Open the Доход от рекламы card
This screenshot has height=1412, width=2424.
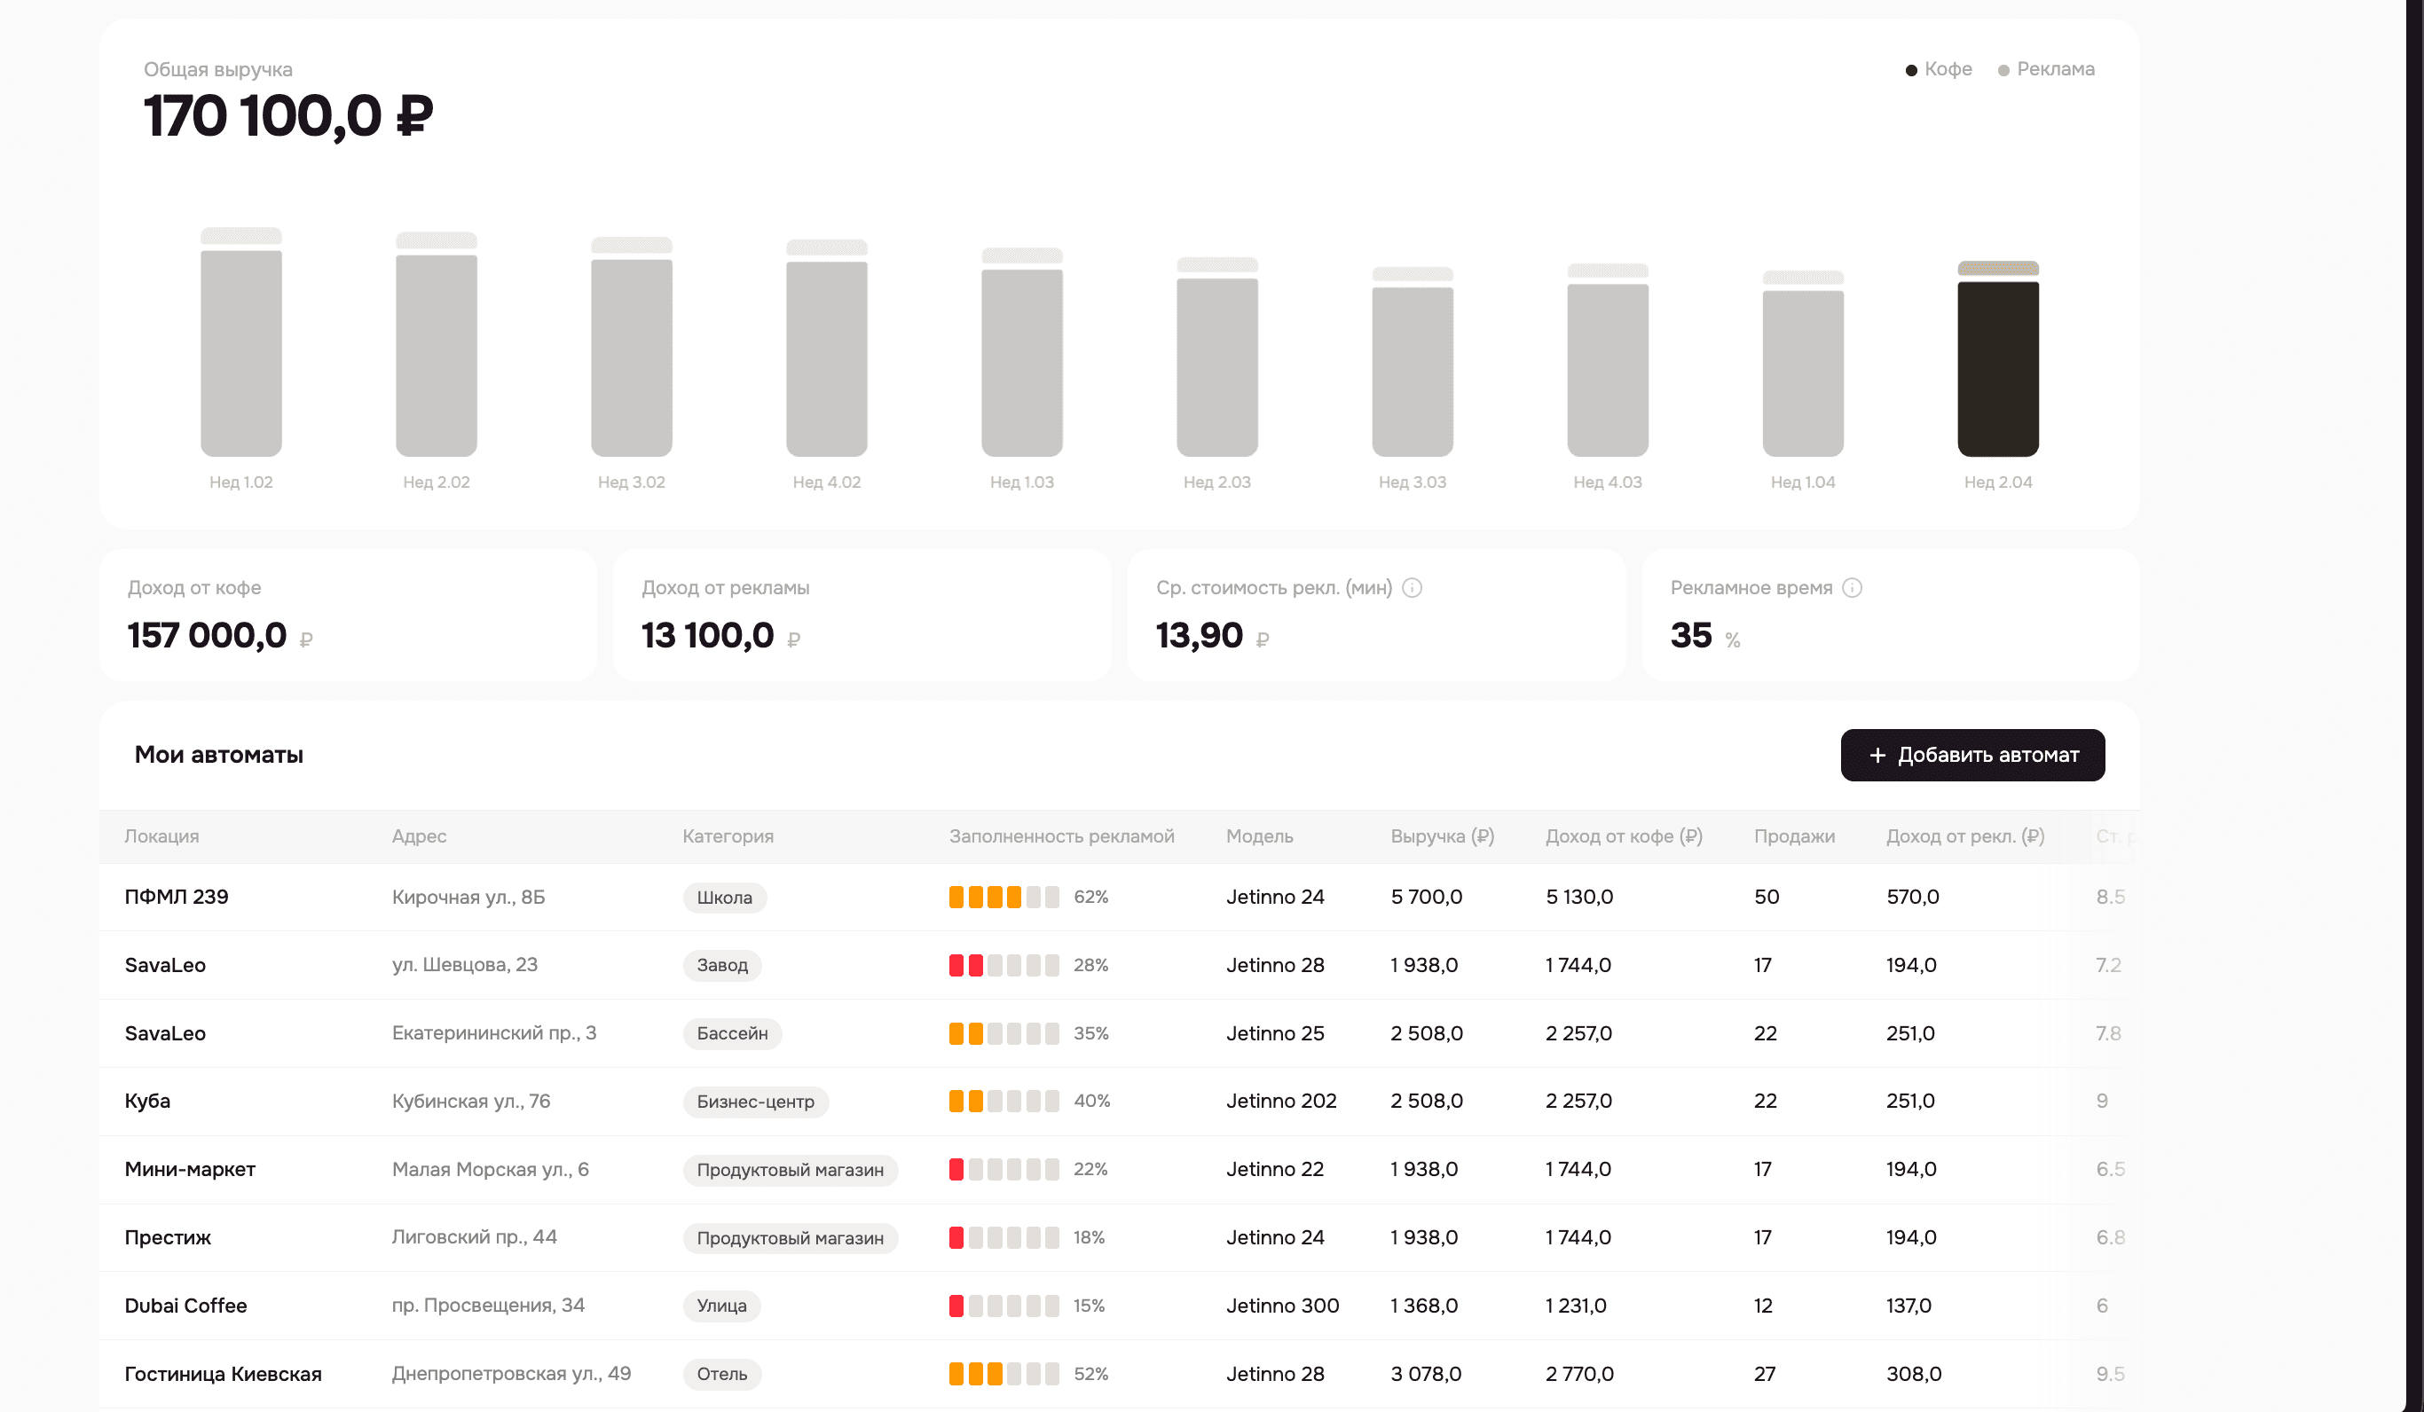click(861, 615)
